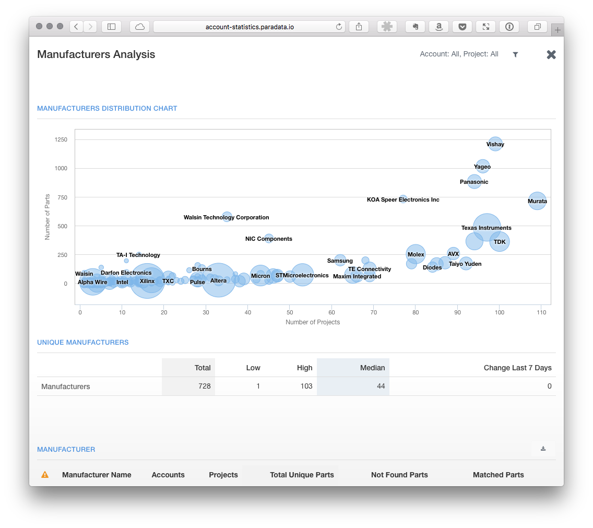Sort table by Total Unique Parts

point(302,475)
